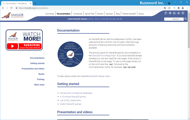
Task: Open MariaDB's Facebook page icon
Action: tap(166, 13)
